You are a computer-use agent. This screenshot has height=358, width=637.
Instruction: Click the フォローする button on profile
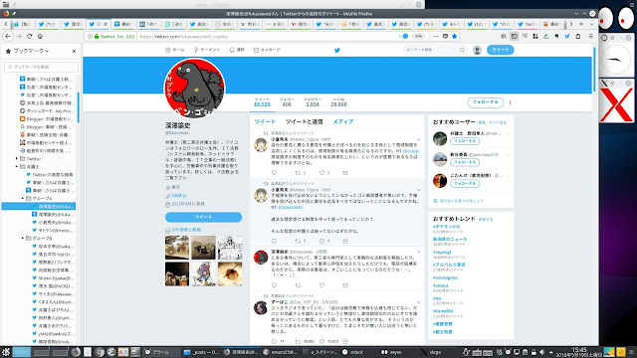[485, 102]
